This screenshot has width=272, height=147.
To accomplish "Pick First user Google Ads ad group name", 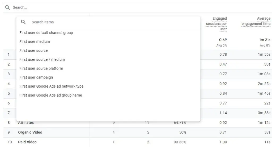I will coord(51,95).
